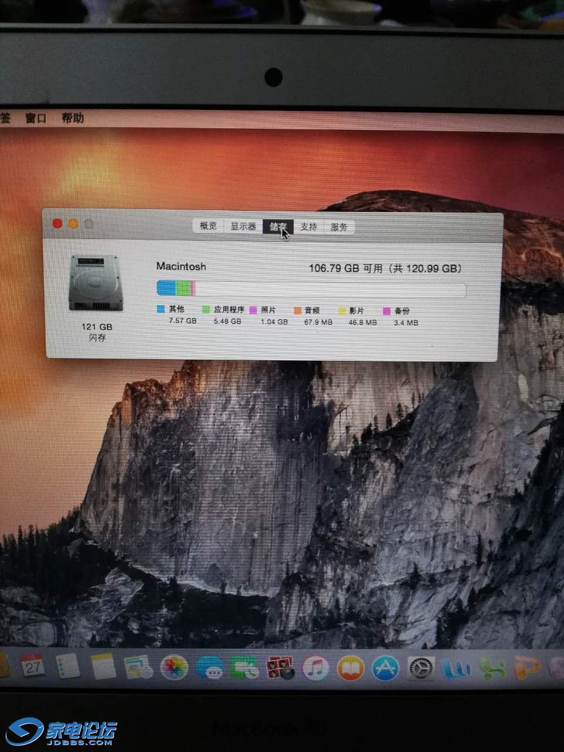The width and height of the screenshot is (564, 752).
Task: Launch Photos from the dock
Action: coord(174,667)
